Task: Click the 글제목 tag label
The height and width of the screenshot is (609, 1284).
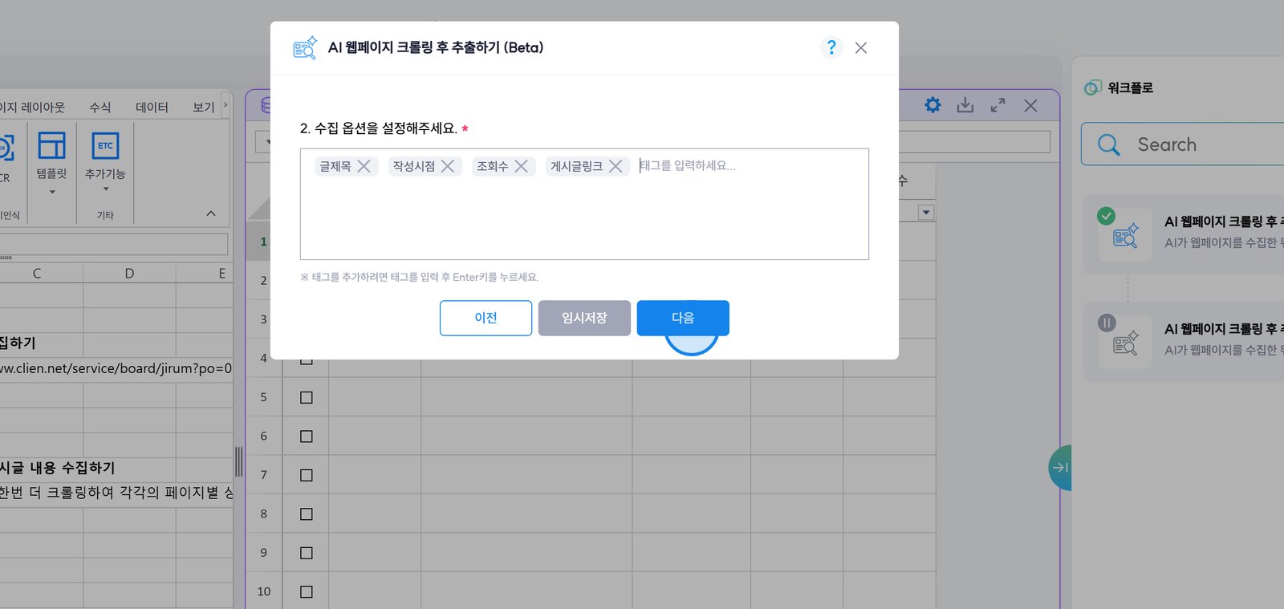Action: coord(335,166)
